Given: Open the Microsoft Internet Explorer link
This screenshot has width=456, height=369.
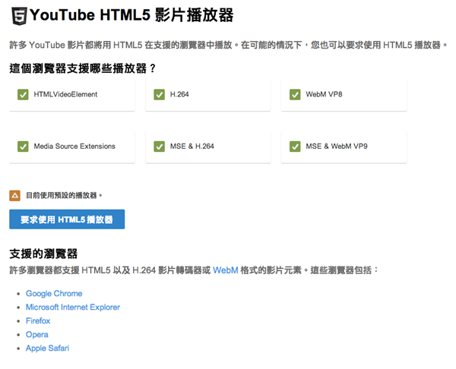Looking at the screenshot, I should pos(73,307).
